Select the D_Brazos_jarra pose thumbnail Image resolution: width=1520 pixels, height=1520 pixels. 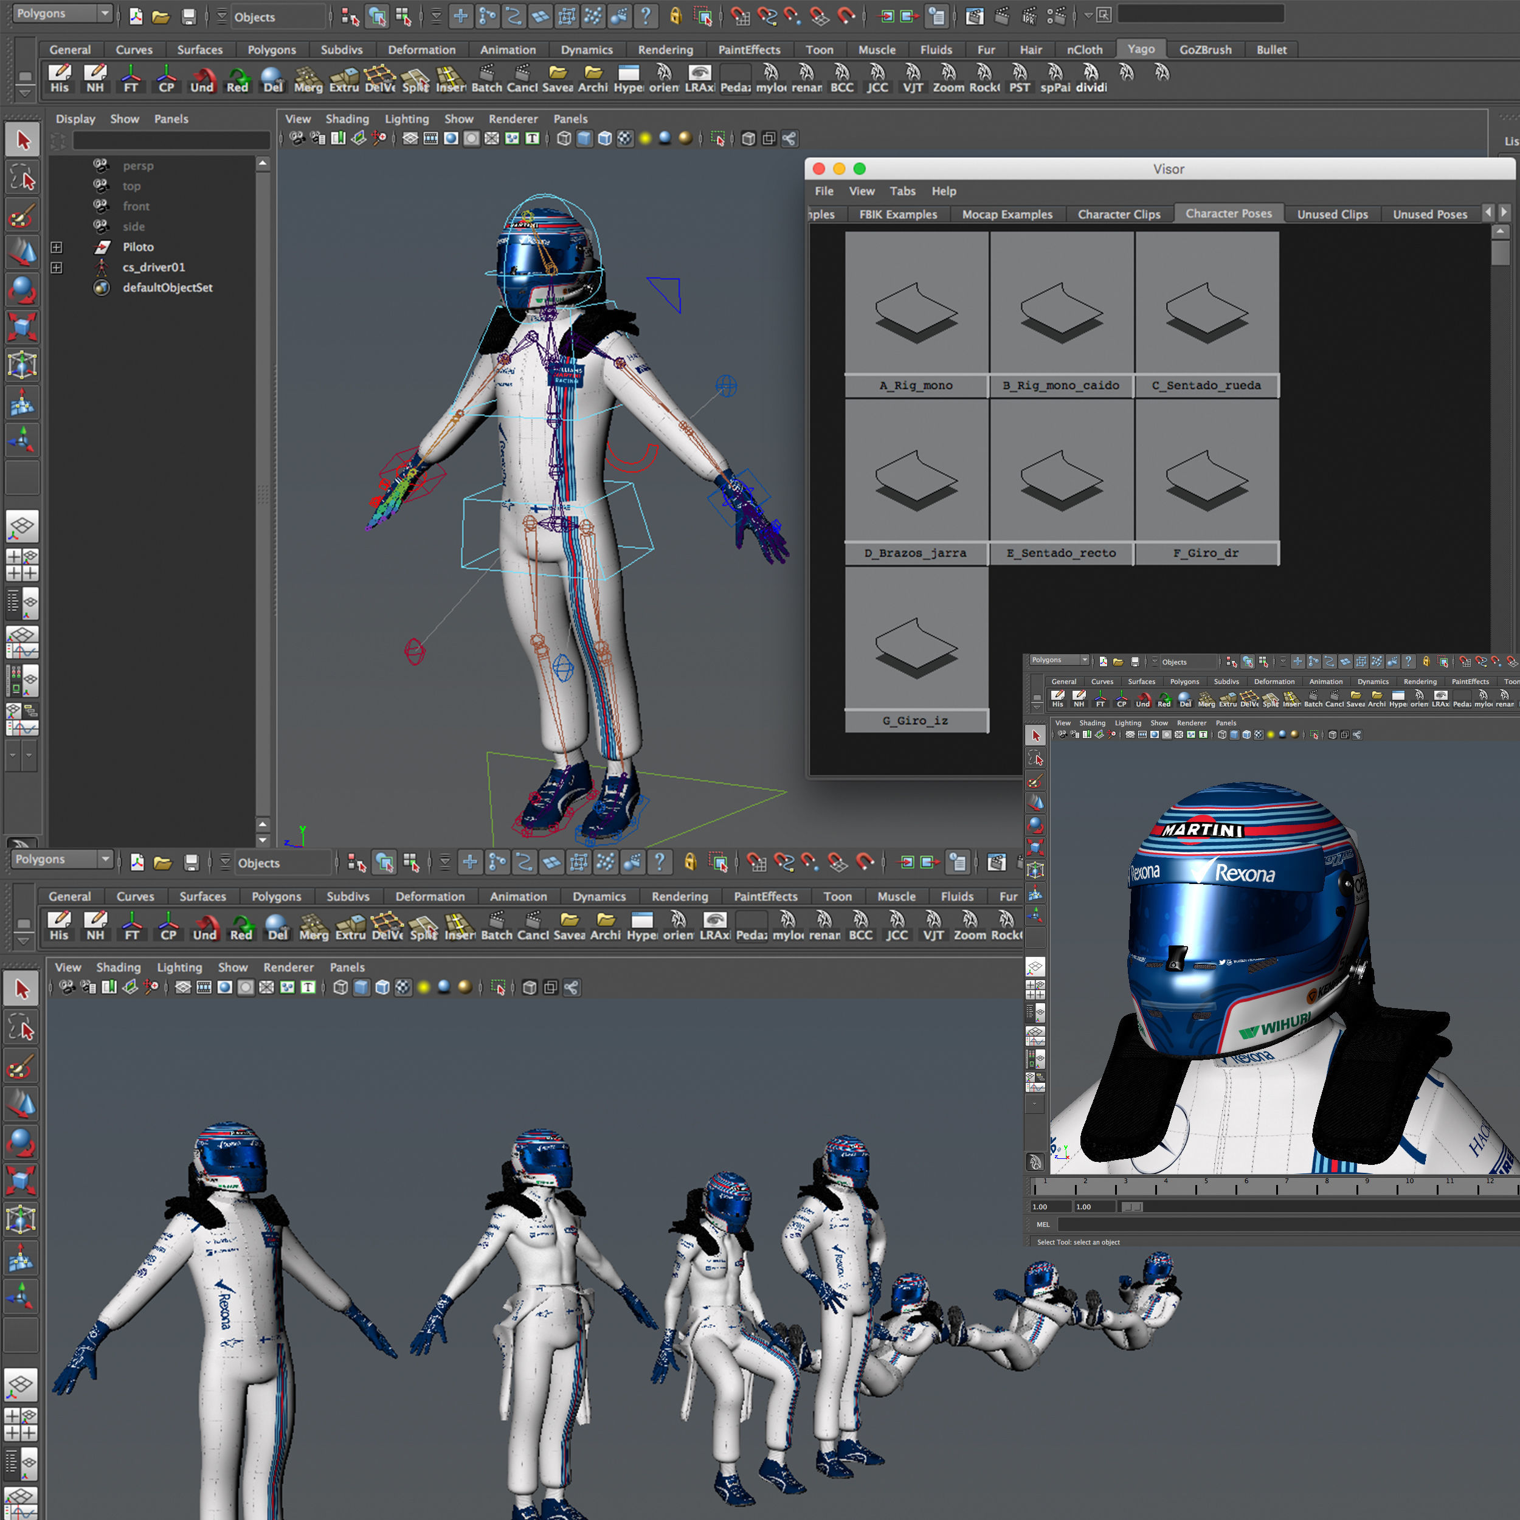916,472
